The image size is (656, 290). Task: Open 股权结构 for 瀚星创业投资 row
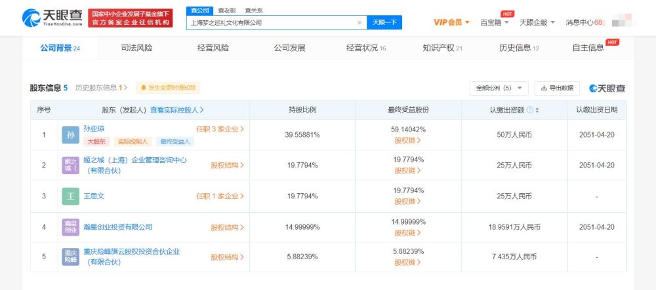coord(227,227)
